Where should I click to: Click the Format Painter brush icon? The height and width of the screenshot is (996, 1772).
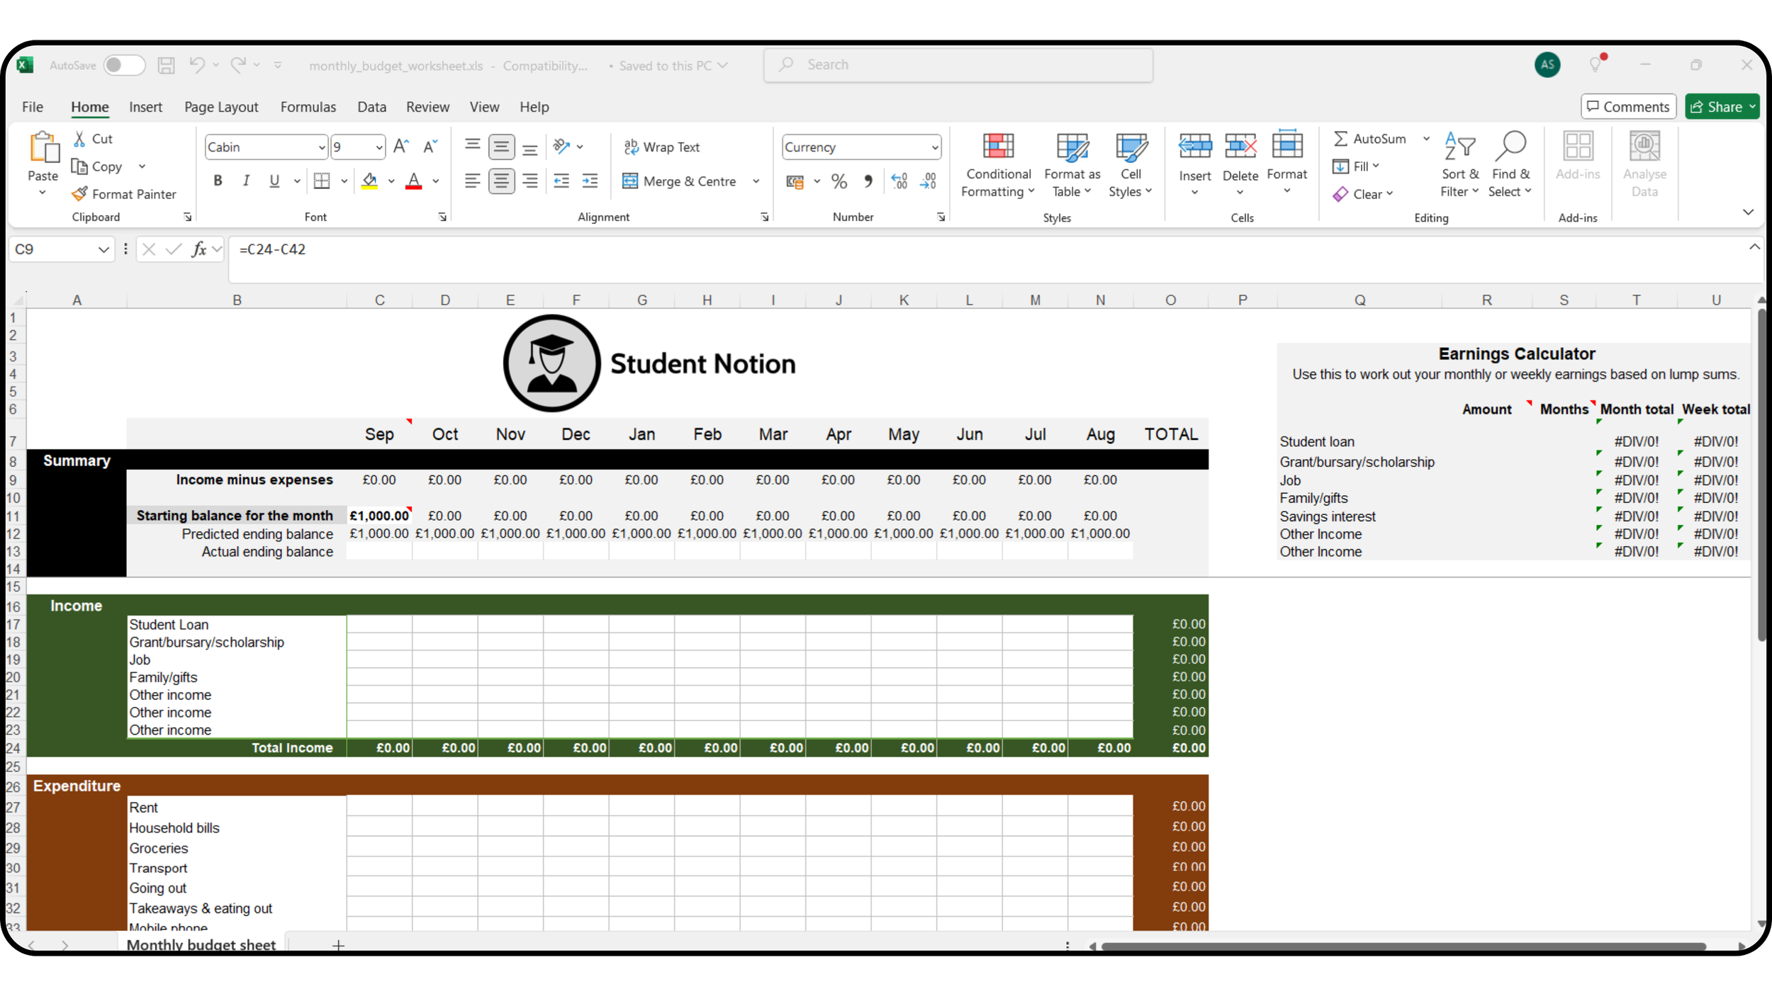(79, 193)
